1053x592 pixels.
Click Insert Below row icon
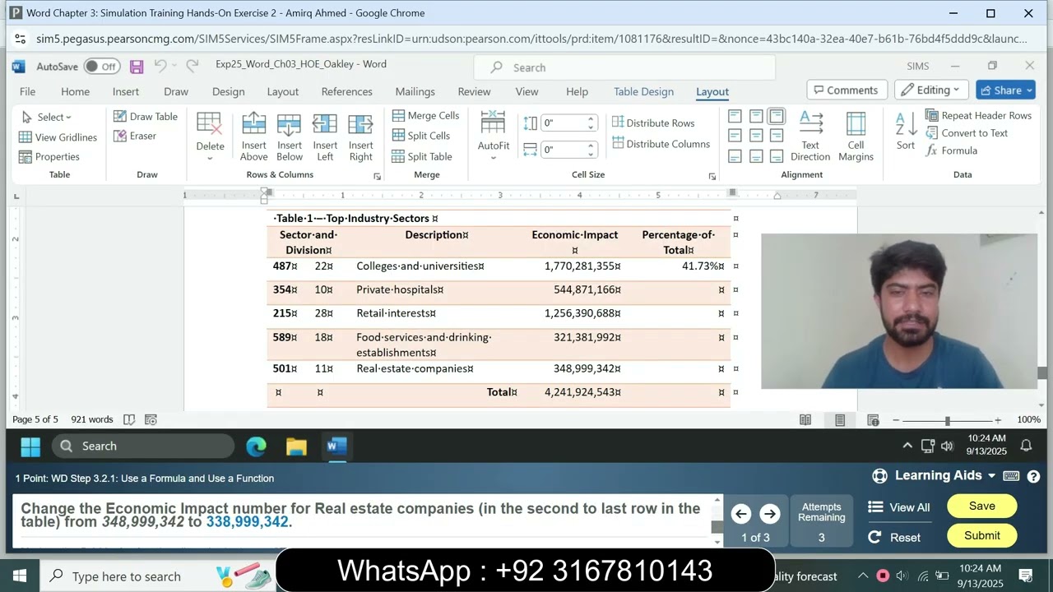click(290, 137)
